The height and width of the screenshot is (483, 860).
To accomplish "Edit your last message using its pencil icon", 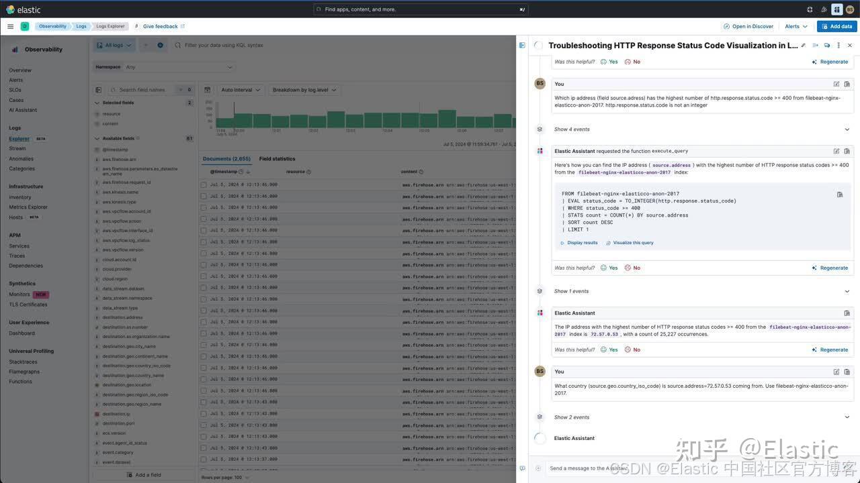I will click(836, 372).
